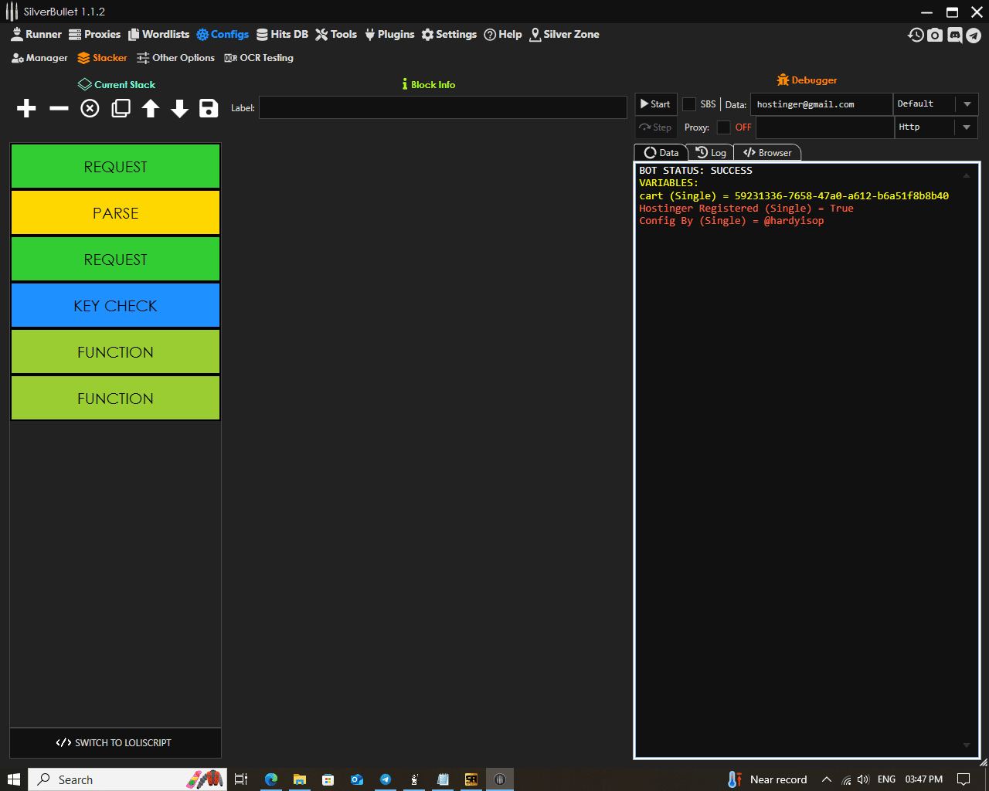The image size is (989, 791).
Task: Select the PARSE block in the stack
Action: coord(115,212)
